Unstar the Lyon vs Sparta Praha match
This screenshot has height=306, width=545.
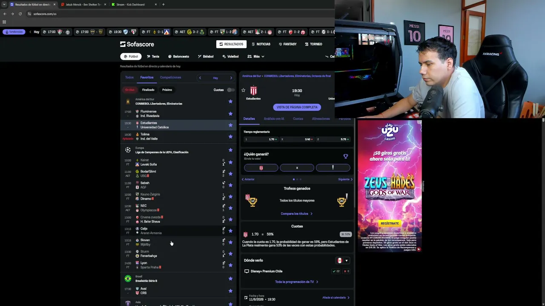(x=230, y=265)
